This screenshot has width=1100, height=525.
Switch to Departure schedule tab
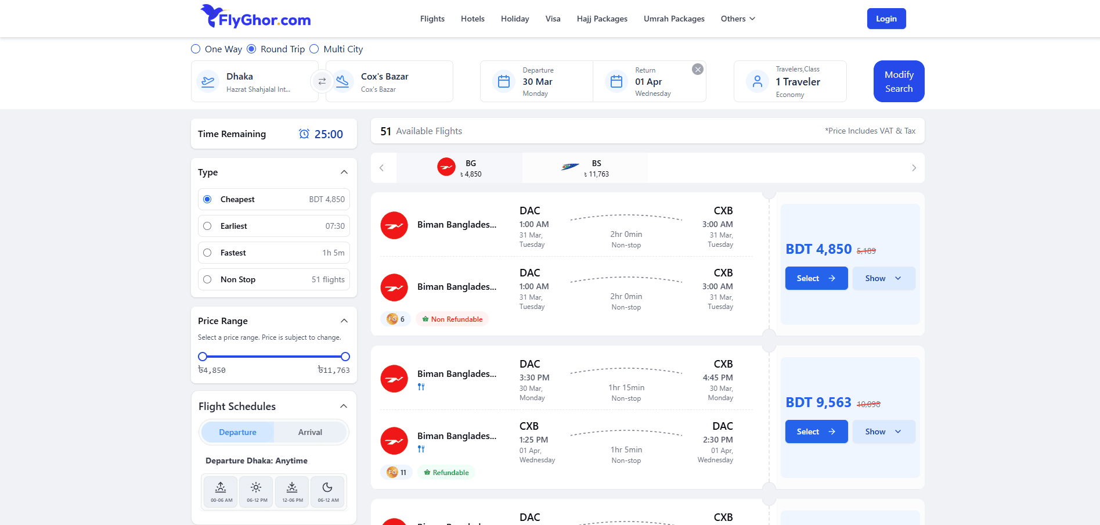click(237, 432)
